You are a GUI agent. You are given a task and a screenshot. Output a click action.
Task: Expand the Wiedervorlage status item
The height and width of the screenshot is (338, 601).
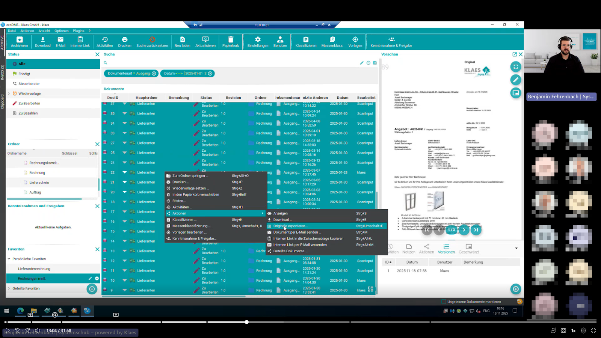9,94
